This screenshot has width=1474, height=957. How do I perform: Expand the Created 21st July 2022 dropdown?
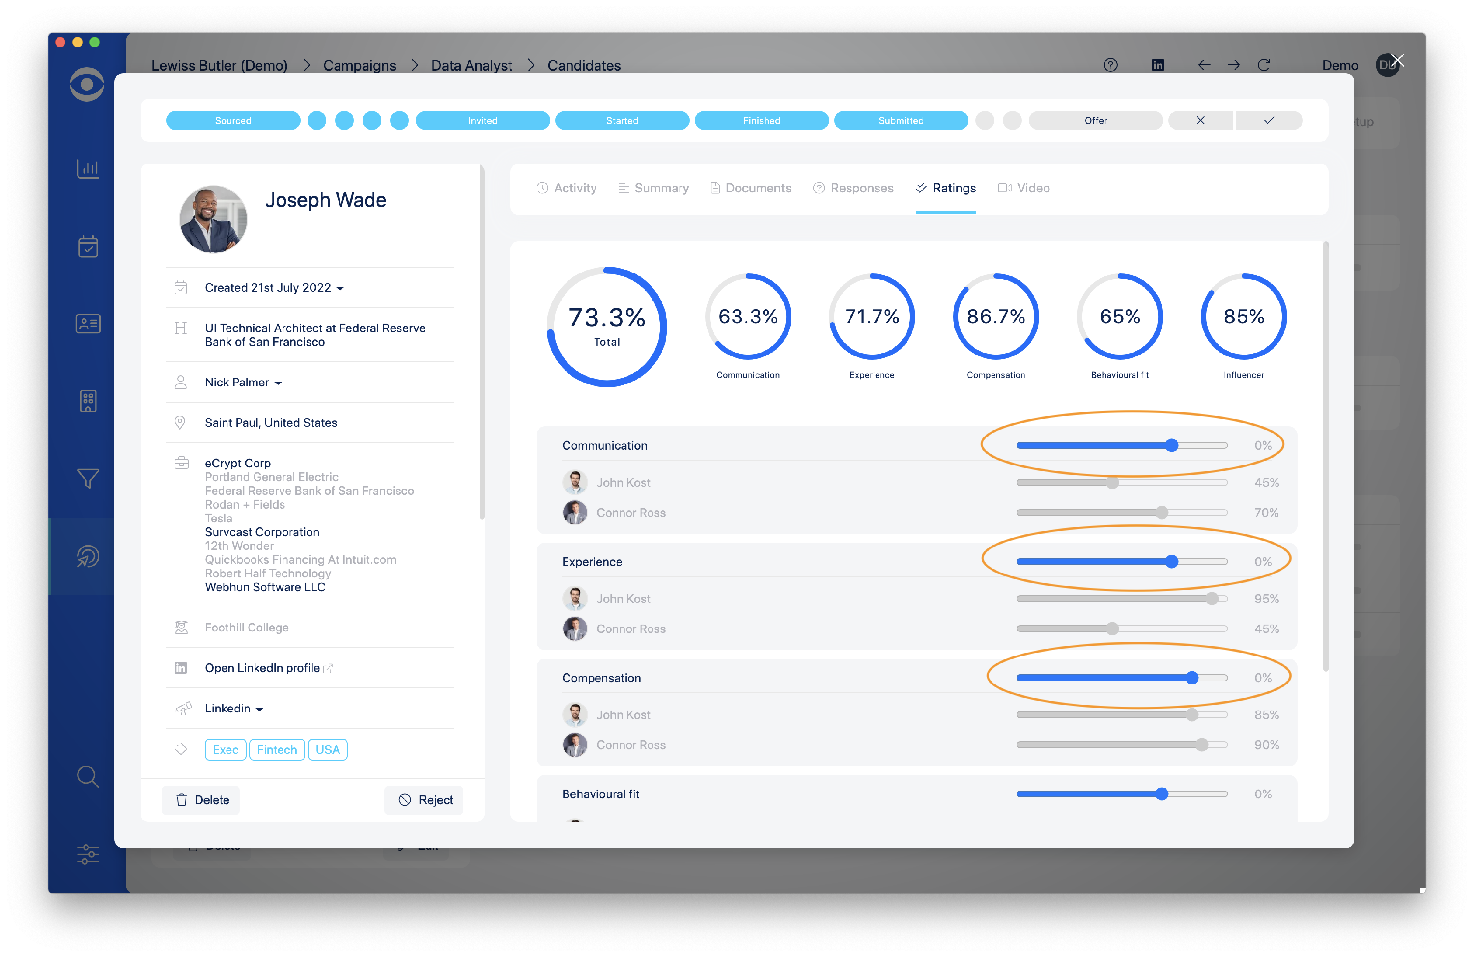pos(273,287)
